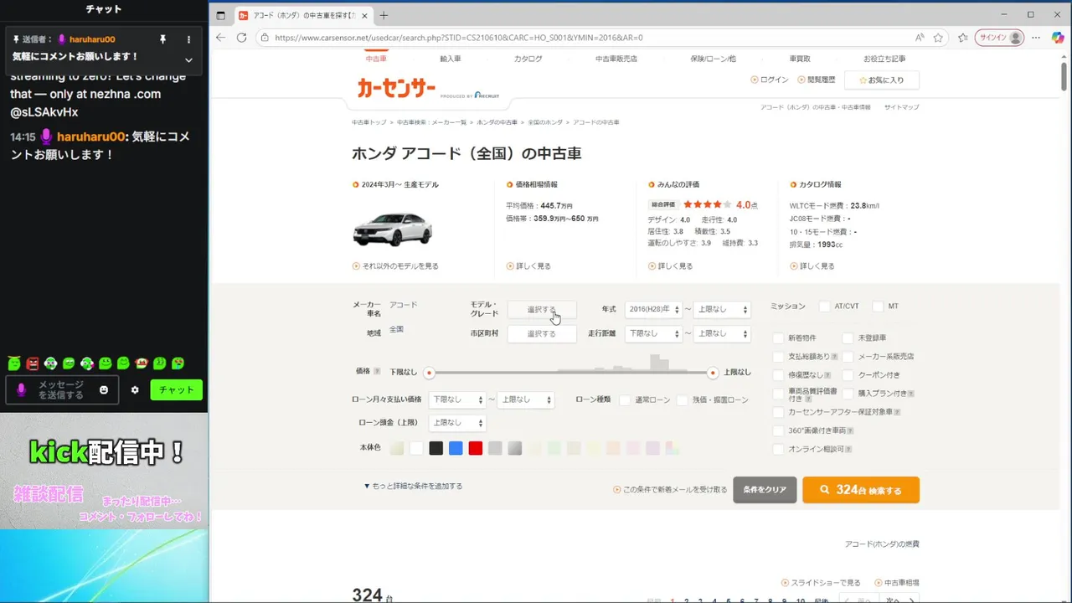1072x603 pixels.
Task: Open the 中古車販売店 navigation tab
Action: pos(616,59)
